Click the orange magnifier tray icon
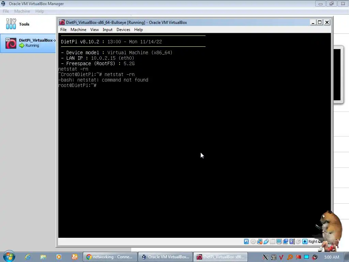 [290, 257]
